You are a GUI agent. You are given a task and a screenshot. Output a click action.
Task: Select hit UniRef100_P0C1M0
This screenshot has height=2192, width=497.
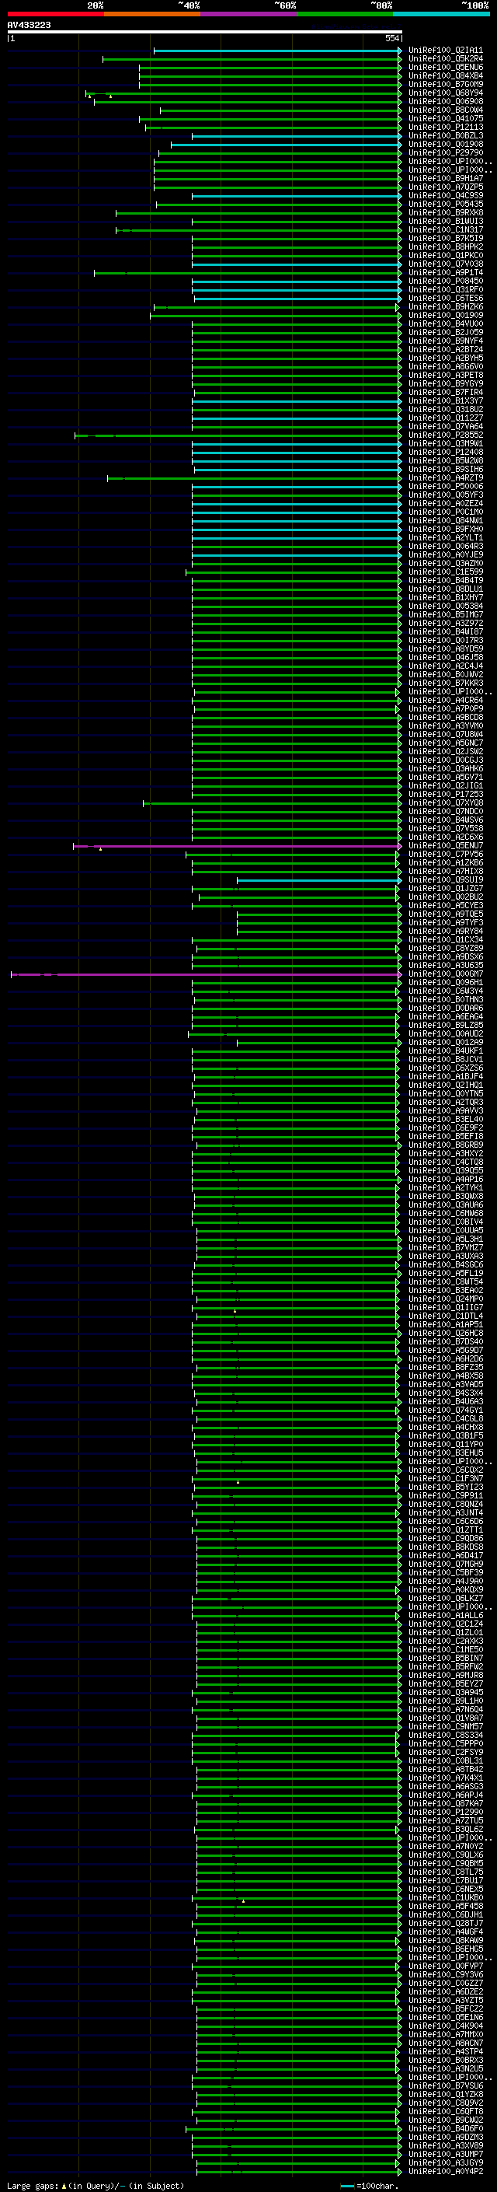pos(445,512)
